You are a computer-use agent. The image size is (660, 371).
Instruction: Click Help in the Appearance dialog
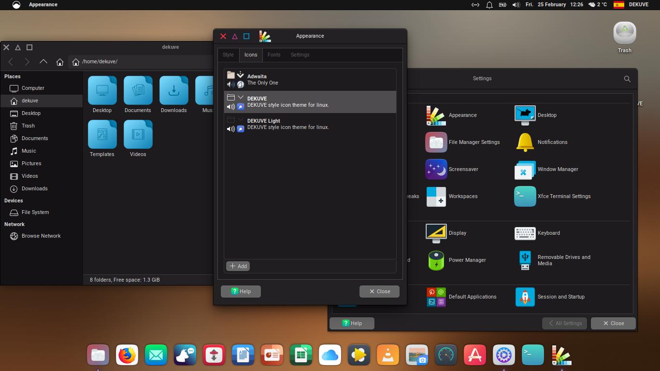241,291
